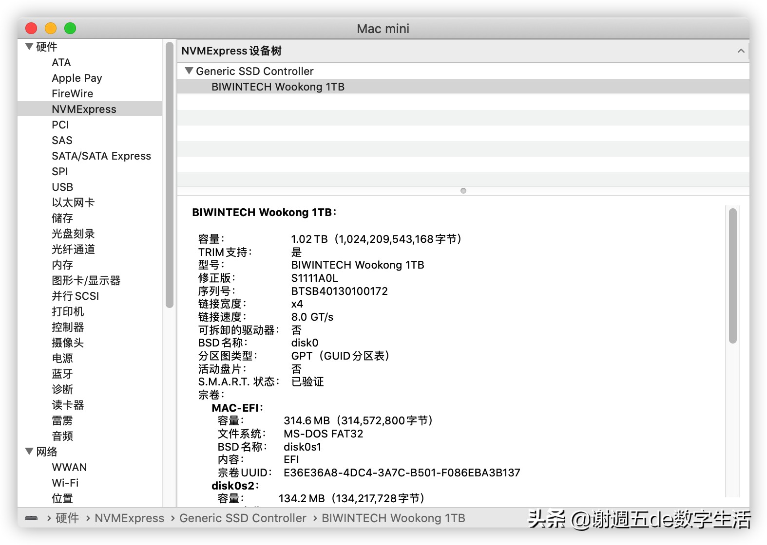
Task: Collapse the Generic SSD Controller tree node
Action: point(189,71)
